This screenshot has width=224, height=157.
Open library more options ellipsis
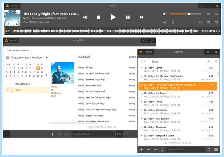(66, 134)
